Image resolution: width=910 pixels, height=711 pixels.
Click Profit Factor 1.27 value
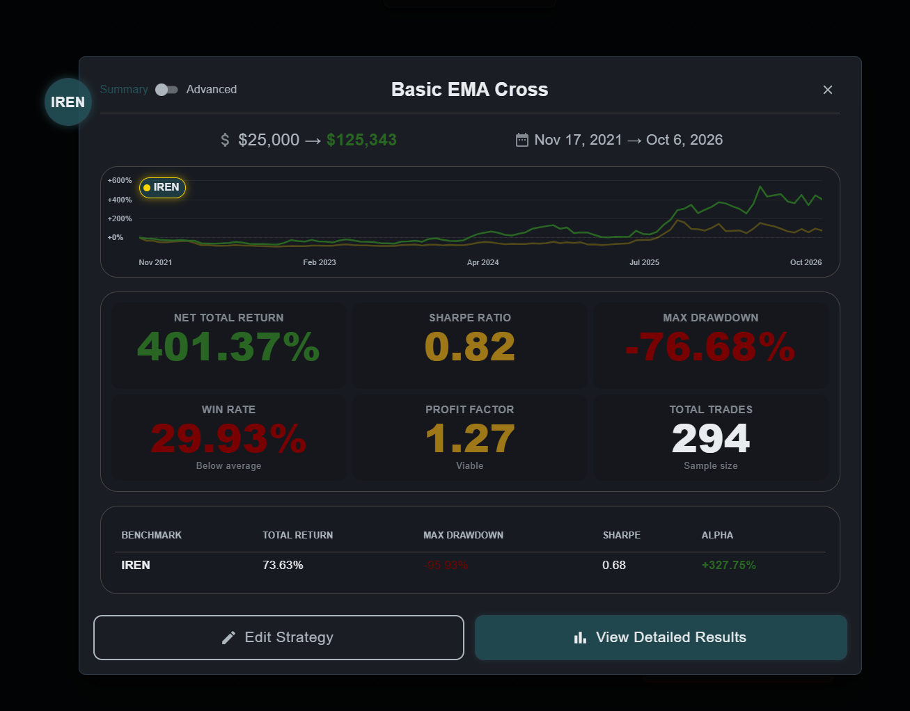pos(470,438)
